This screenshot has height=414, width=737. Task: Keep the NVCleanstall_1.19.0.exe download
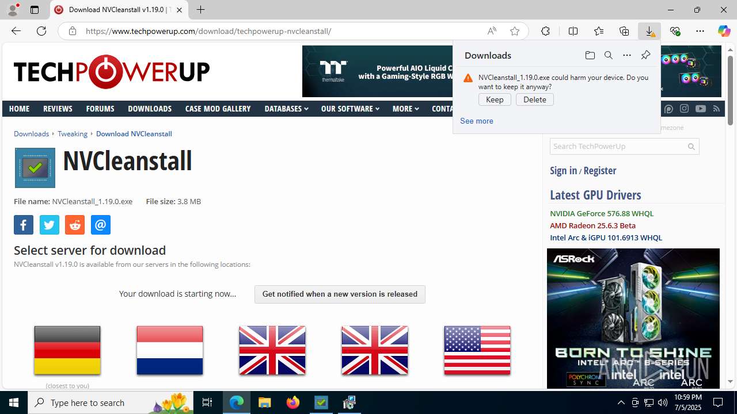tap(495, 99)
